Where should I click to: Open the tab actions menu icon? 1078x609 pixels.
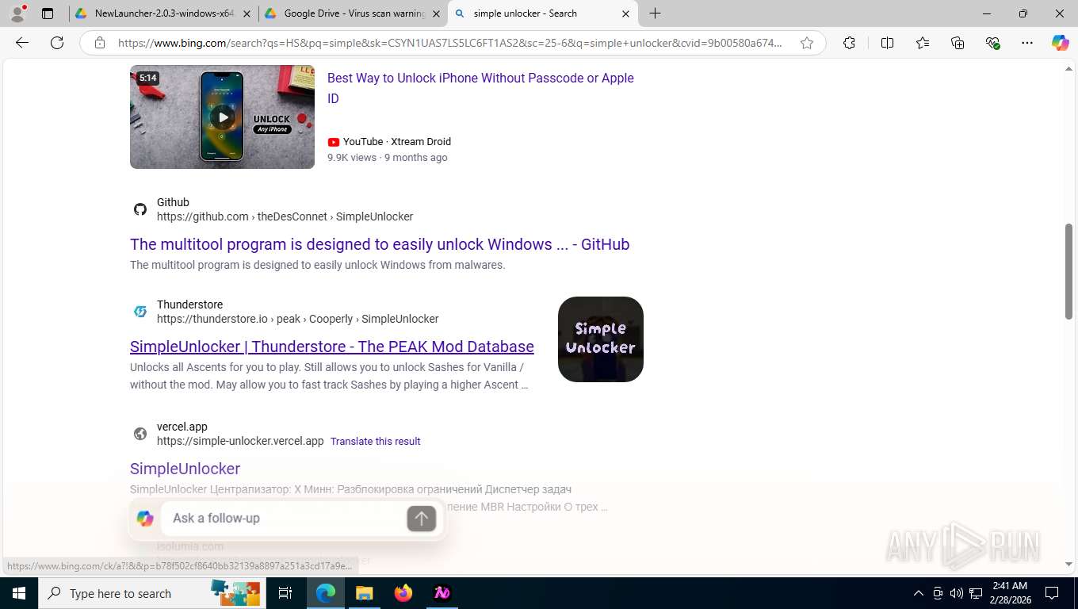(x=48, y=13)
